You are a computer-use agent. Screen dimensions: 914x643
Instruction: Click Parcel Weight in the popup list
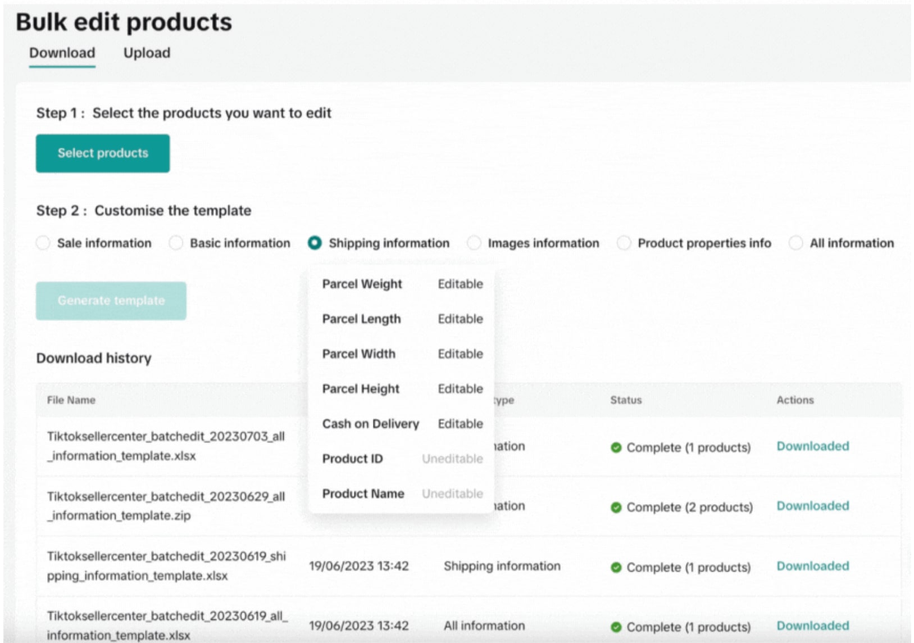tap(362, 284)
